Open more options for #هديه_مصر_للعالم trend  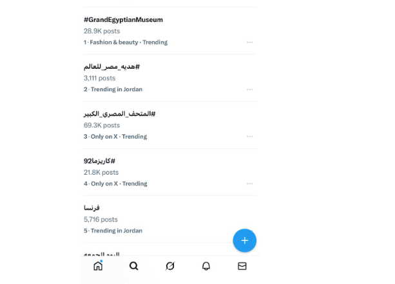[249, 89]
